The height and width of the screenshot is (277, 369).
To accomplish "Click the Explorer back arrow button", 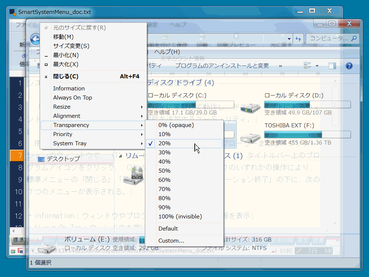I will (x=36, y=39).
